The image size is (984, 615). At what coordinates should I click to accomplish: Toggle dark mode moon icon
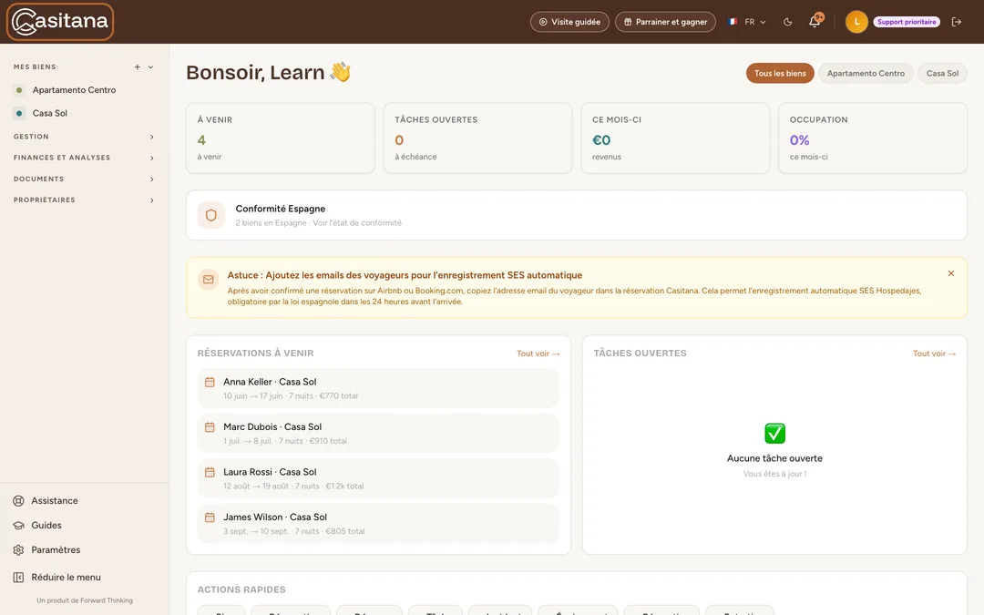coord(787,22)
